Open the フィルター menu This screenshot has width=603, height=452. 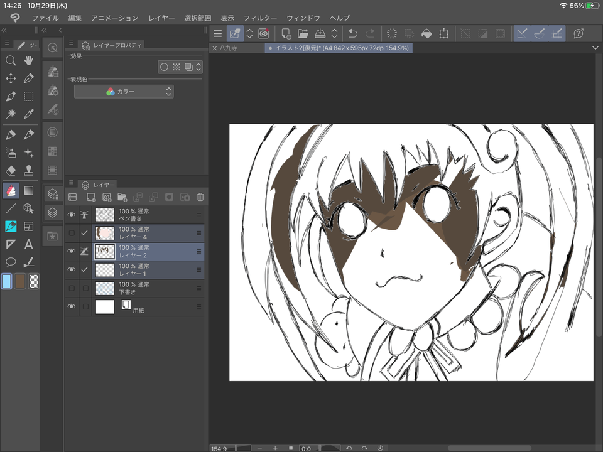pyautogui.click(x=260, y=18)
